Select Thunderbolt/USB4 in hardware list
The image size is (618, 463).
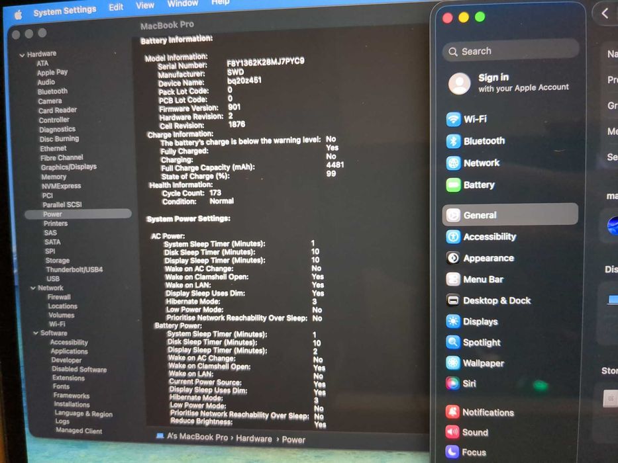coord(74,270)
